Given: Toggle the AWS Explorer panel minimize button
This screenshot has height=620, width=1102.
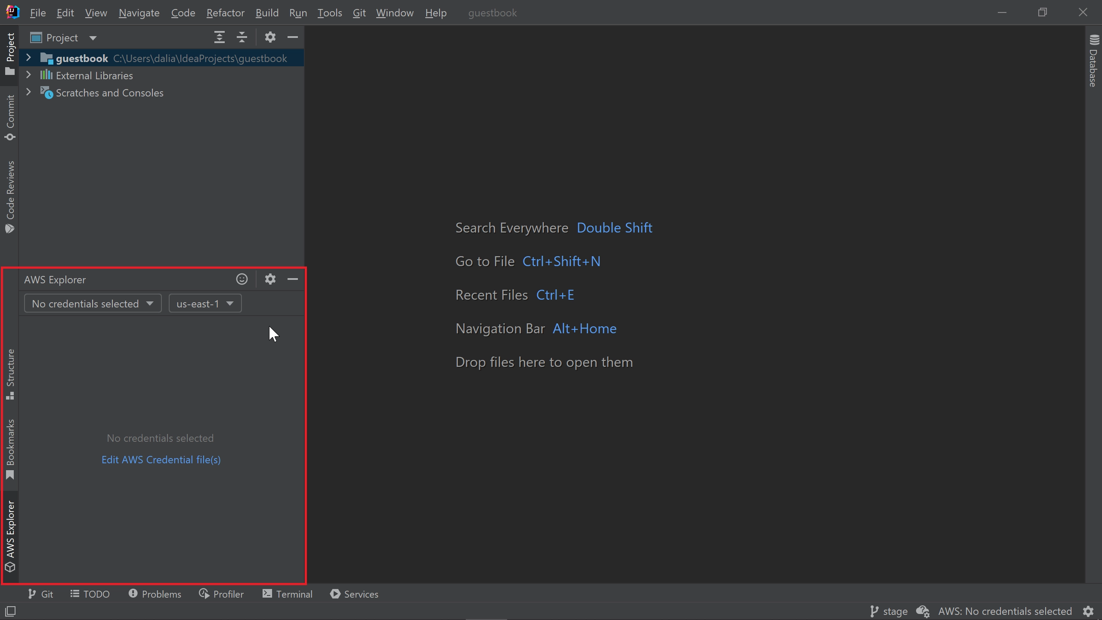Looking at the screenshot, I should pos(293,279).
